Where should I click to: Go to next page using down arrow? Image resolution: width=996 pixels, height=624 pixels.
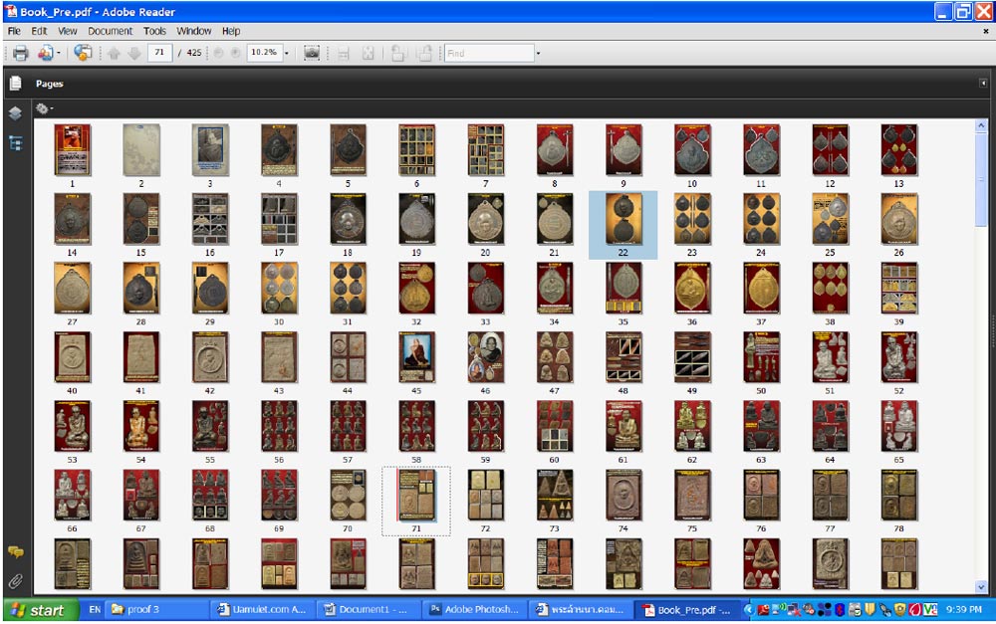(133, 53)
